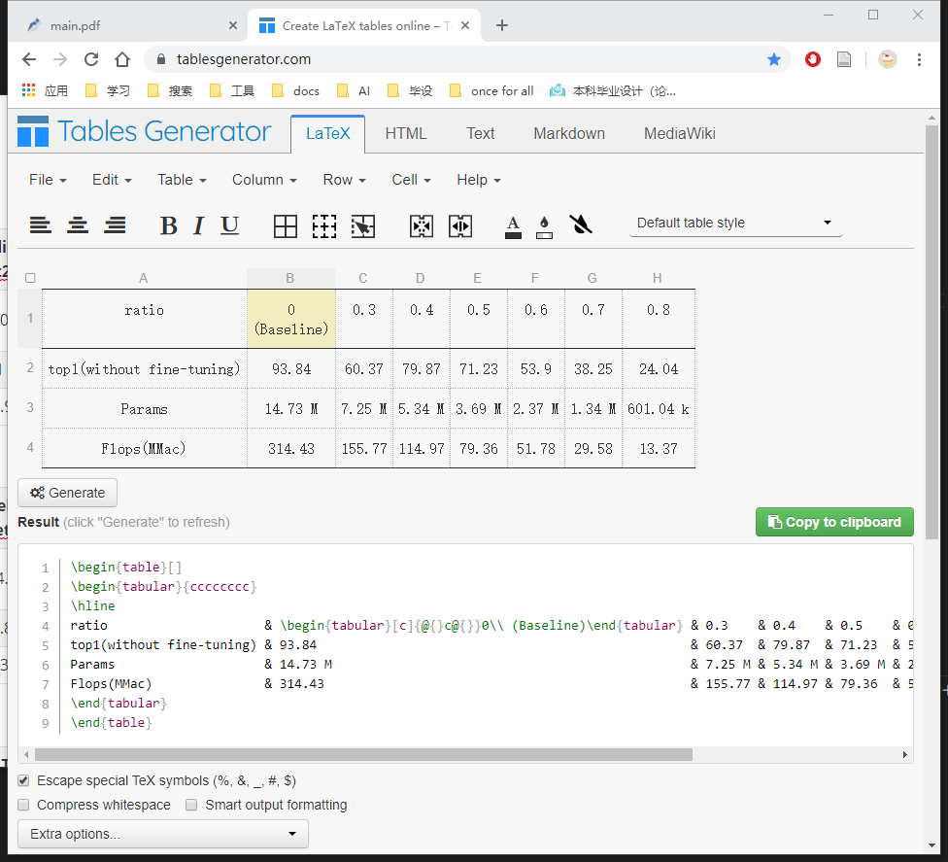The width and height of the screenshot is (948, 862).
Task: Enable Compress whitespace option
Action: click(22, 805)
